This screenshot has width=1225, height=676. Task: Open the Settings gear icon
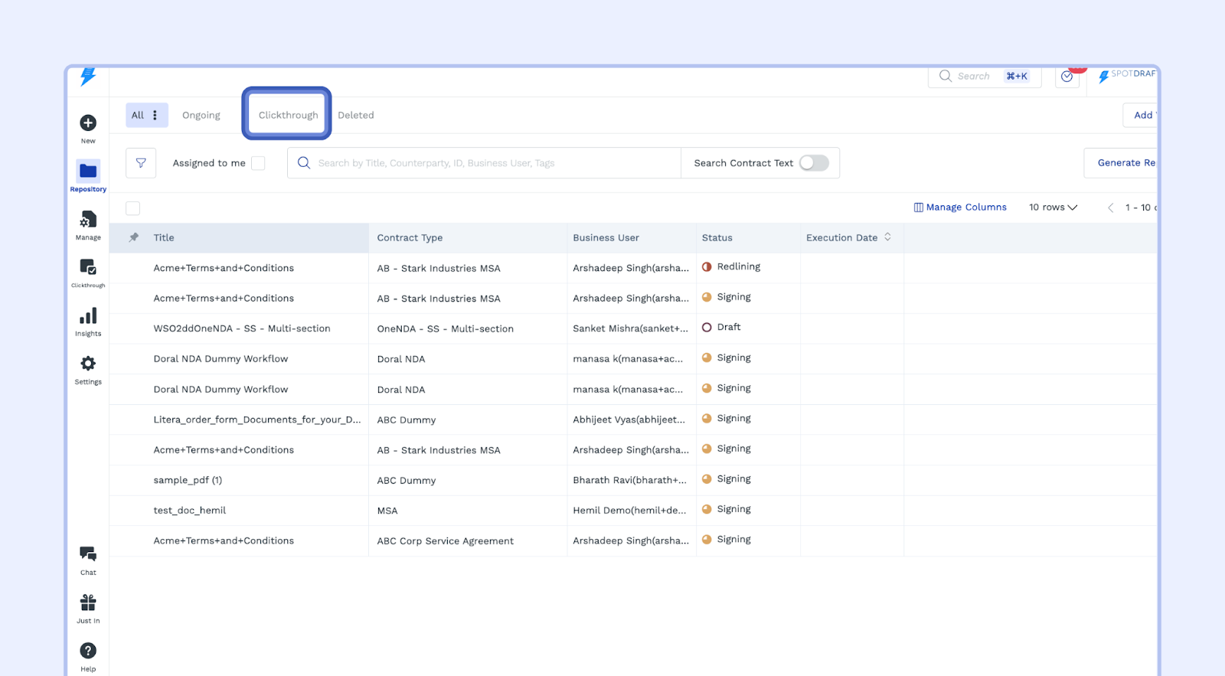(88, 364)
